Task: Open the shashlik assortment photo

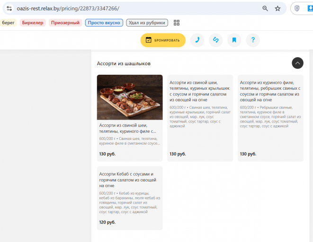Action: (130, 97)
